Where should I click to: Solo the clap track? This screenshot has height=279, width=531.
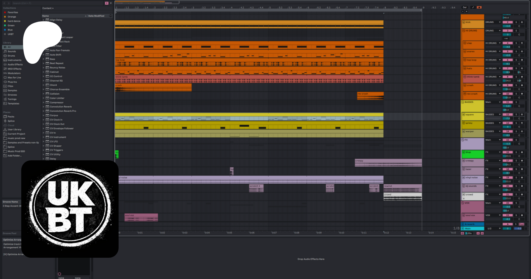[516, 43]
